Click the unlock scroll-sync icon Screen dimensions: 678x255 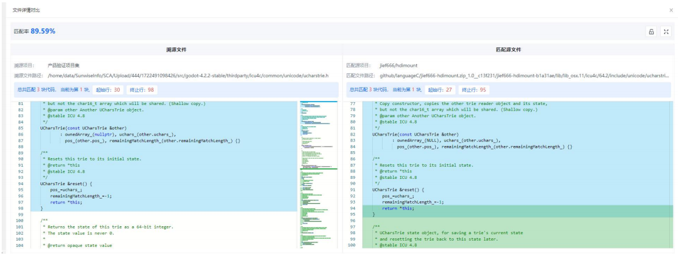[651, 32]
